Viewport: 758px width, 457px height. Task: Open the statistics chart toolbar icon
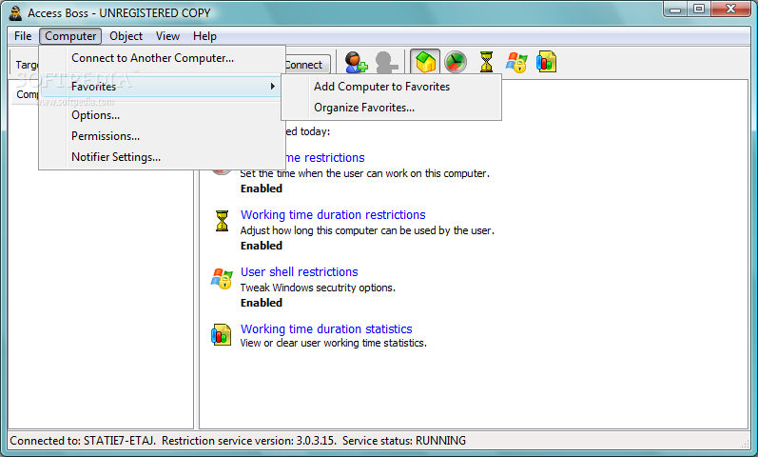[546, 62]
